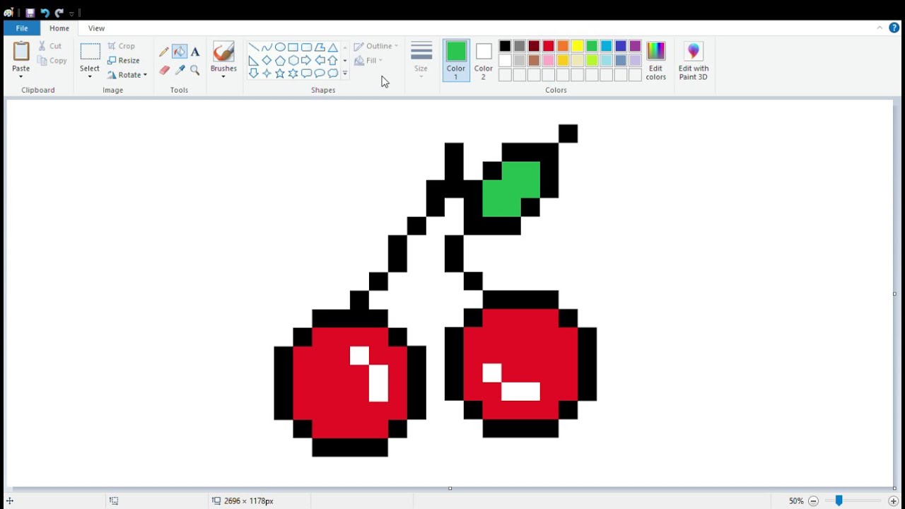Choose the Hexagon shape

coord(293,60)
